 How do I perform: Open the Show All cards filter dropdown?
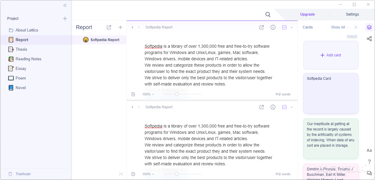point(340,27)
